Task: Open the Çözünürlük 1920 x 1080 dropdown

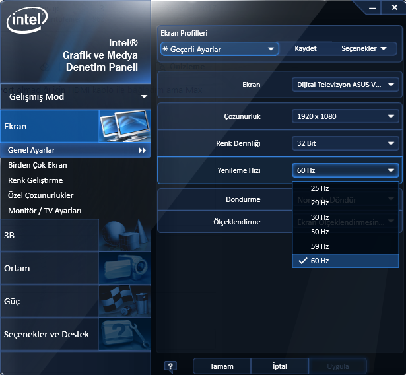Action: point(345,116)
